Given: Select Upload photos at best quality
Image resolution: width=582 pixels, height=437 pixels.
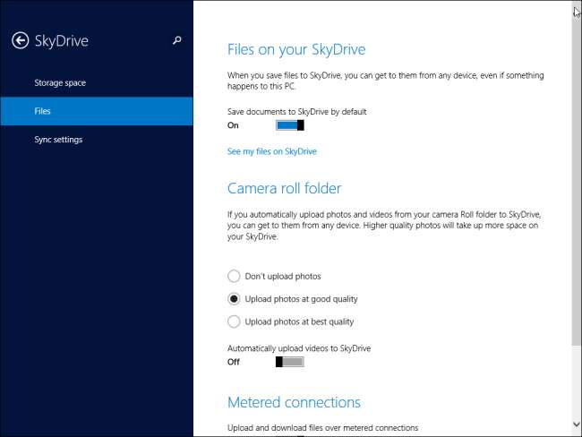Looking at the screenshot, I should pyautogui.click(x=235, y=321).
